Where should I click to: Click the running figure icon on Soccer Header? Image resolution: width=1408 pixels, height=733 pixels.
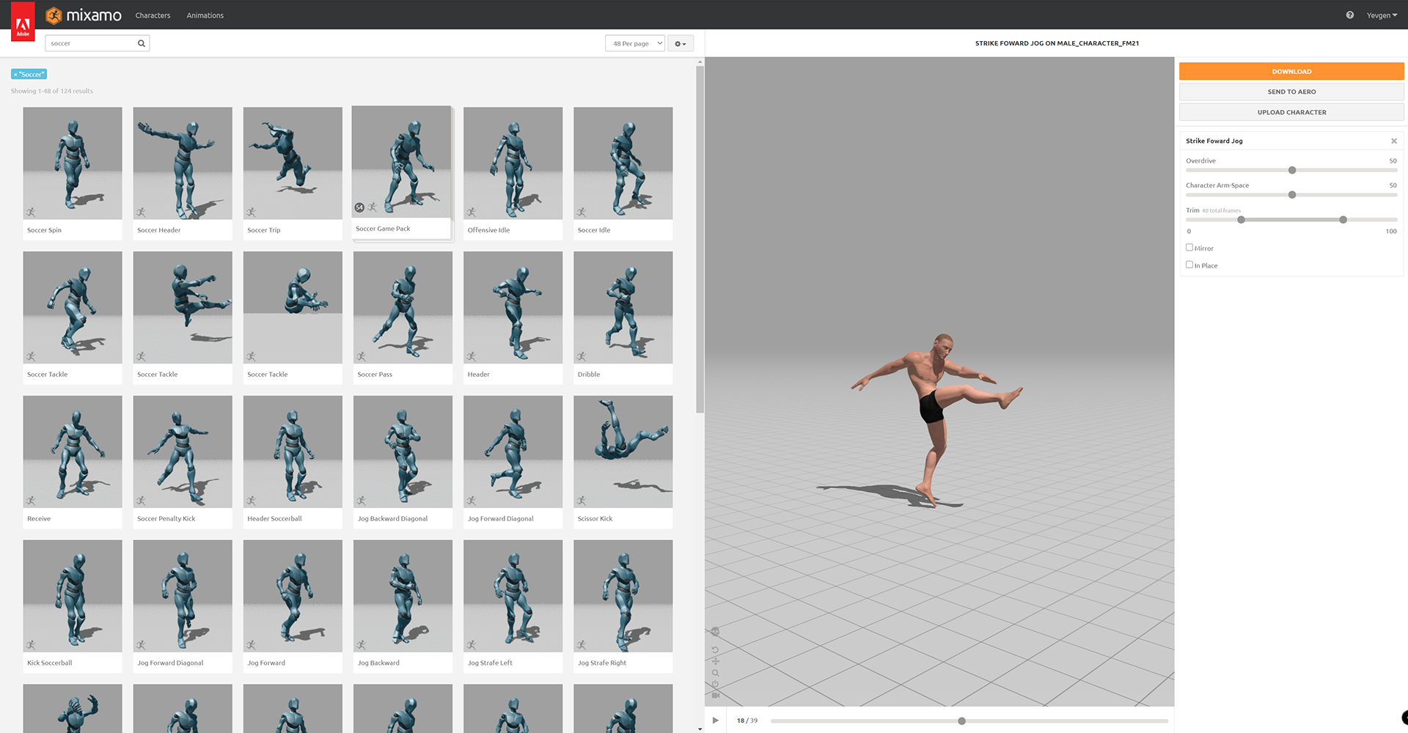[x=141, y=212]
